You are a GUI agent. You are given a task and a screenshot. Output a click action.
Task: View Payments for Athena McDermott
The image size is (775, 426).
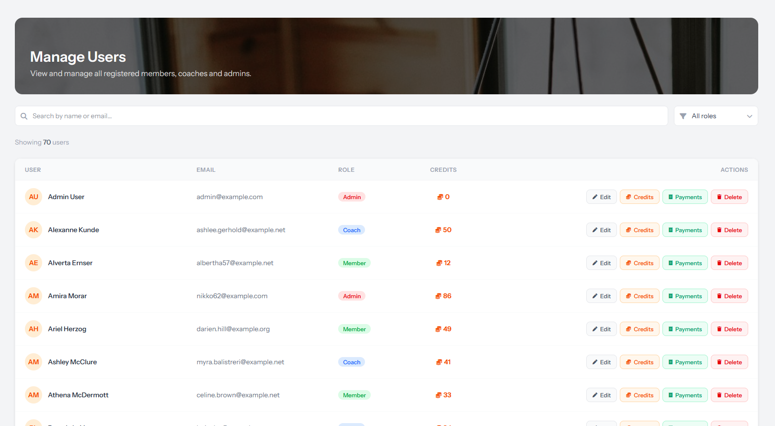pos(685,395)
